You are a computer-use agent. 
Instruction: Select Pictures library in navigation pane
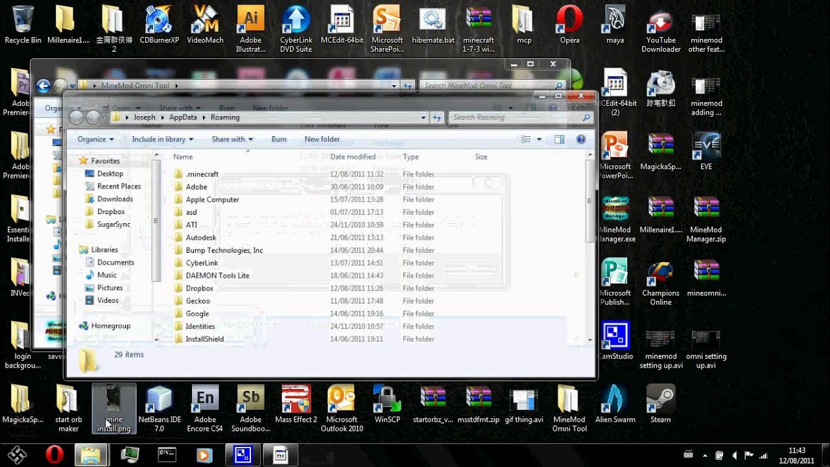pyautogui.click(x=110, y=287)
